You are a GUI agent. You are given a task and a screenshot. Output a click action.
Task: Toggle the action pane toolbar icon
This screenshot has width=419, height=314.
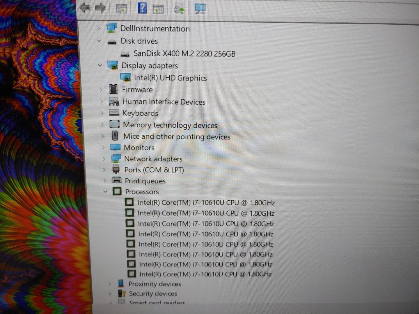[158, 9]
